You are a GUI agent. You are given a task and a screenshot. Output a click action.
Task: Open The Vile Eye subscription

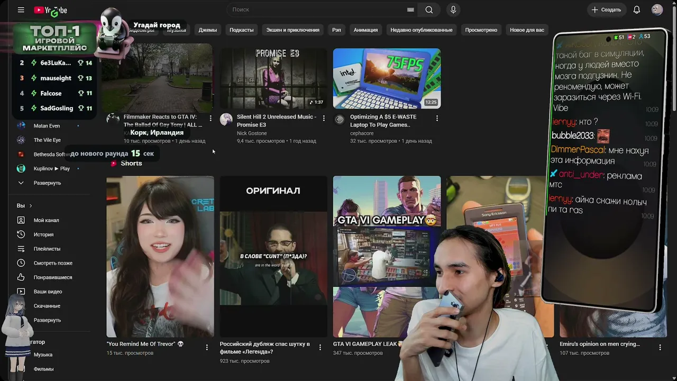click(48, 140)
